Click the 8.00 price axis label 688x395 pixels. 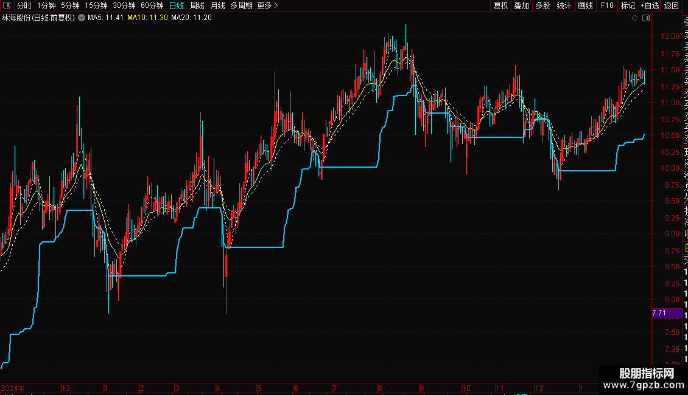click(672, 300)
